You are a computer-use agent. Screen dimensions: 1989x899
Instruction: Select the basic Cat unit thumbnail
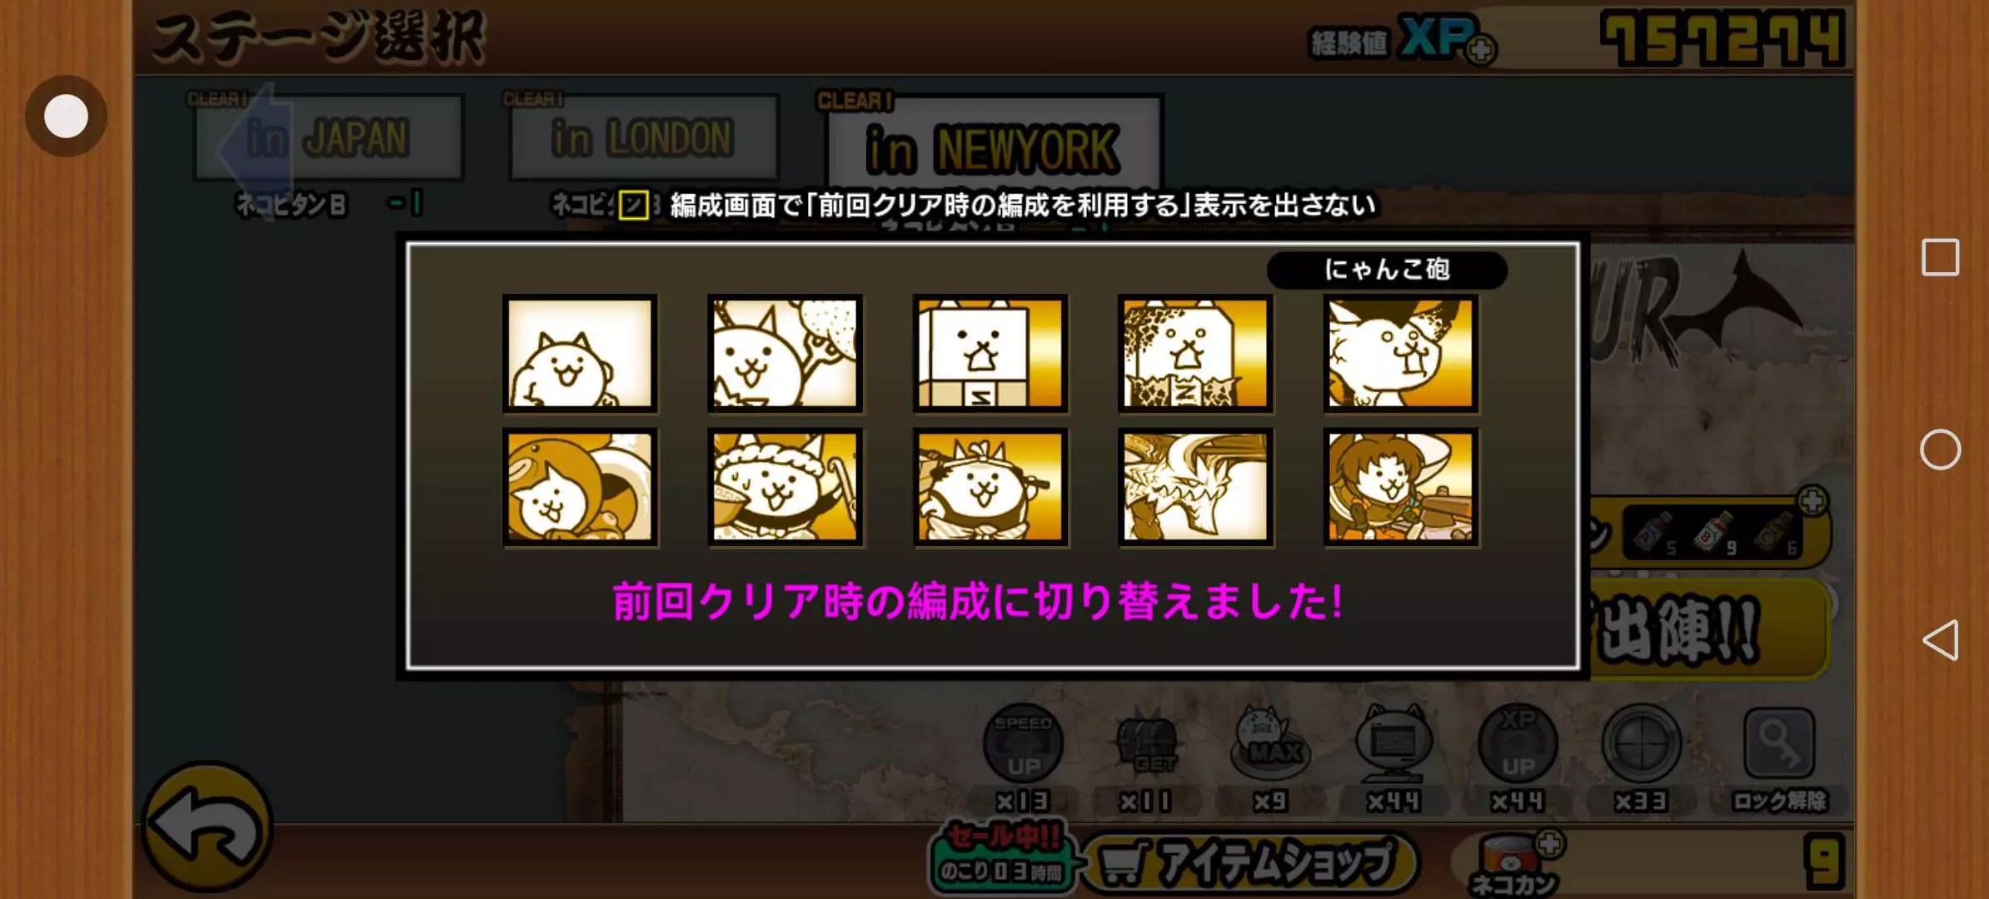tap(580, 354)
